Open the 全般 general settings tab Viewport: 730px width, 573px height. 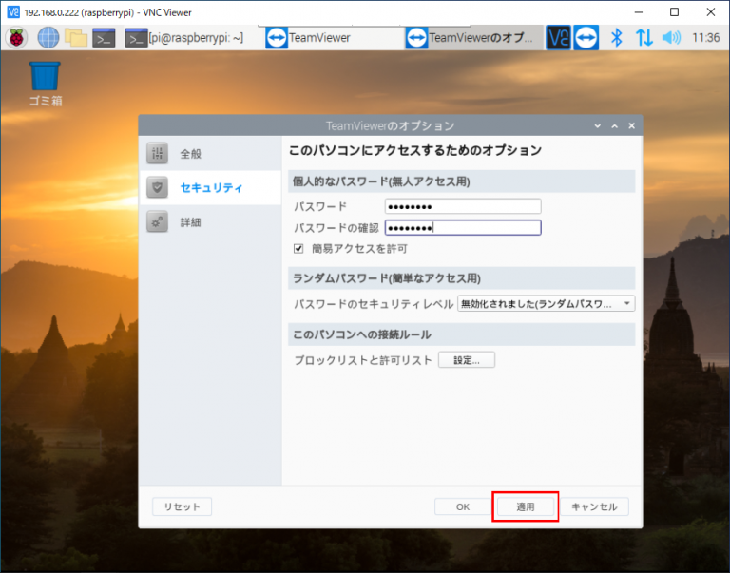210,154
